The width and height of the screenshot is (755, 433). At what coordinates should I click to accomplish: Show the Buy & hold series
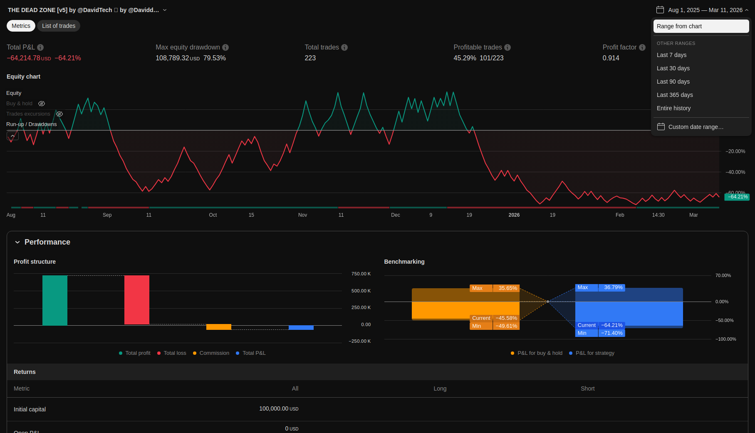pos(42,104)
